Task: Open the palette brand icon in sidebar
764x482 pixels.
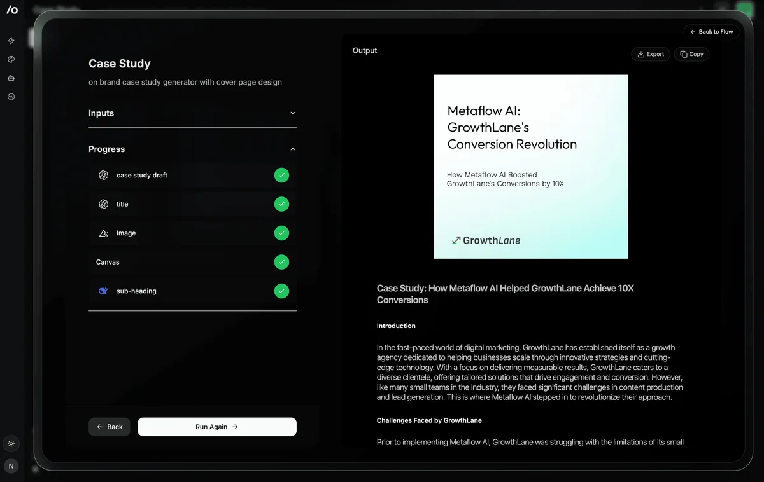Action: pos(11,59)
